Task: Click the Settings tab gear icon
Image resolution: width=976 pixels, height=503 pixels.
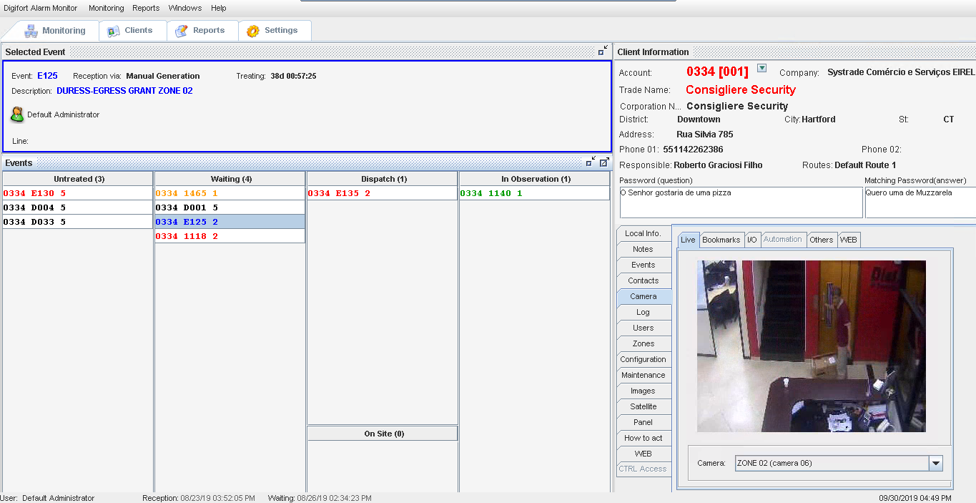Action: pyautogui.click(x=253, y=31)
